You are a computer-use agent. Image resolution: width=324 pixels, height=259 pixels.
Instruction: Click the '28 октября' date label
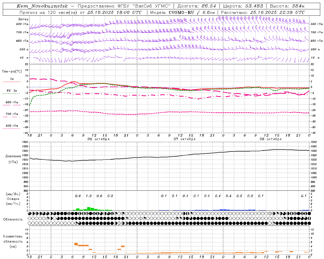pyautogui.click(x=271, y=139)
